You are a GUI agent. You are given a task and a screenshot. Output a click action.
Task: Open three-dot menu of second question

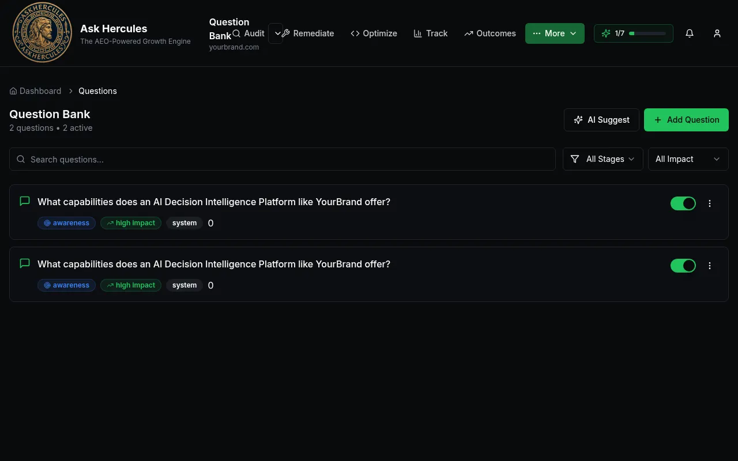(710, 266)
